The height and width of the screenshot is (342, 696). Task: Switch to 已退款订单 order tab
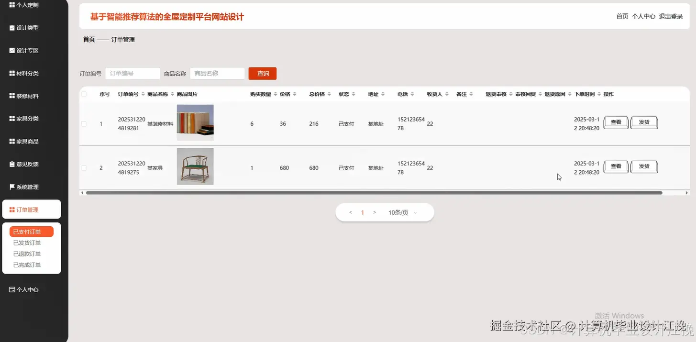point(27,254)
